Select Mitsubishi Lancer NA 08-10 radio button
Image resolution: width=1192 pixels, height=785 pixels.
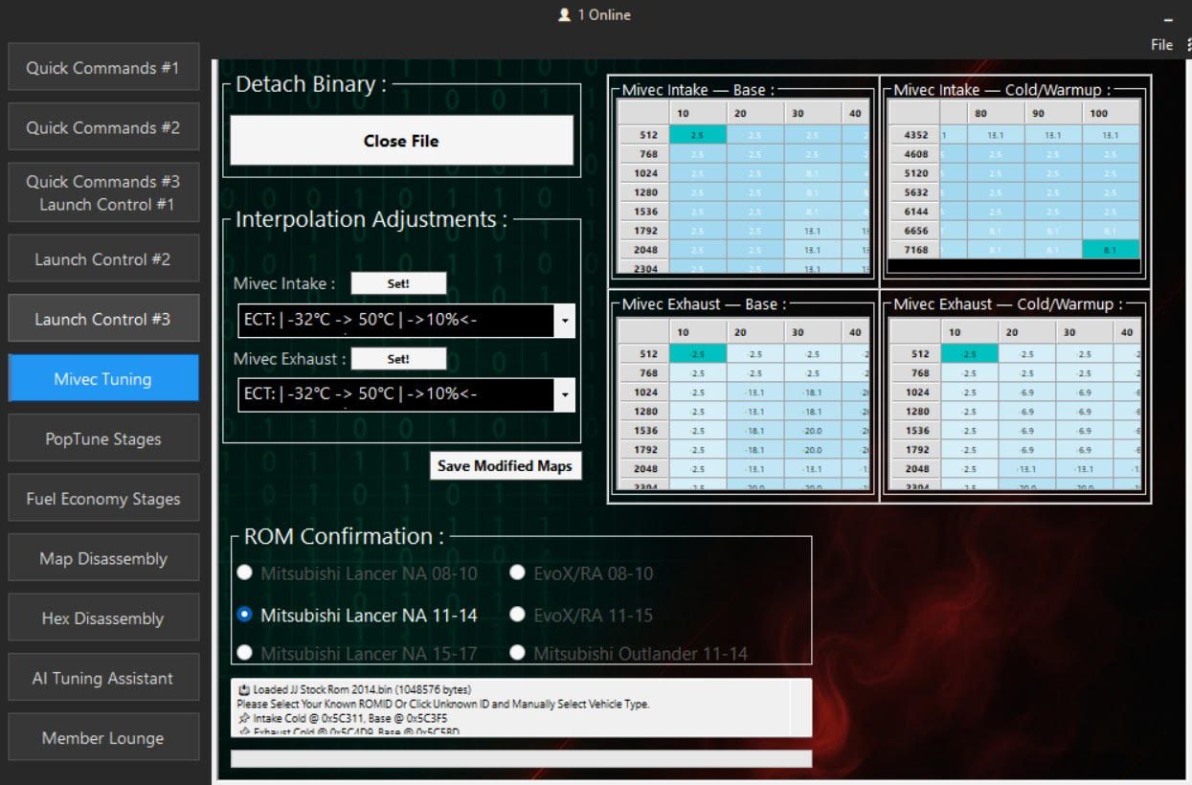point(246,572)
